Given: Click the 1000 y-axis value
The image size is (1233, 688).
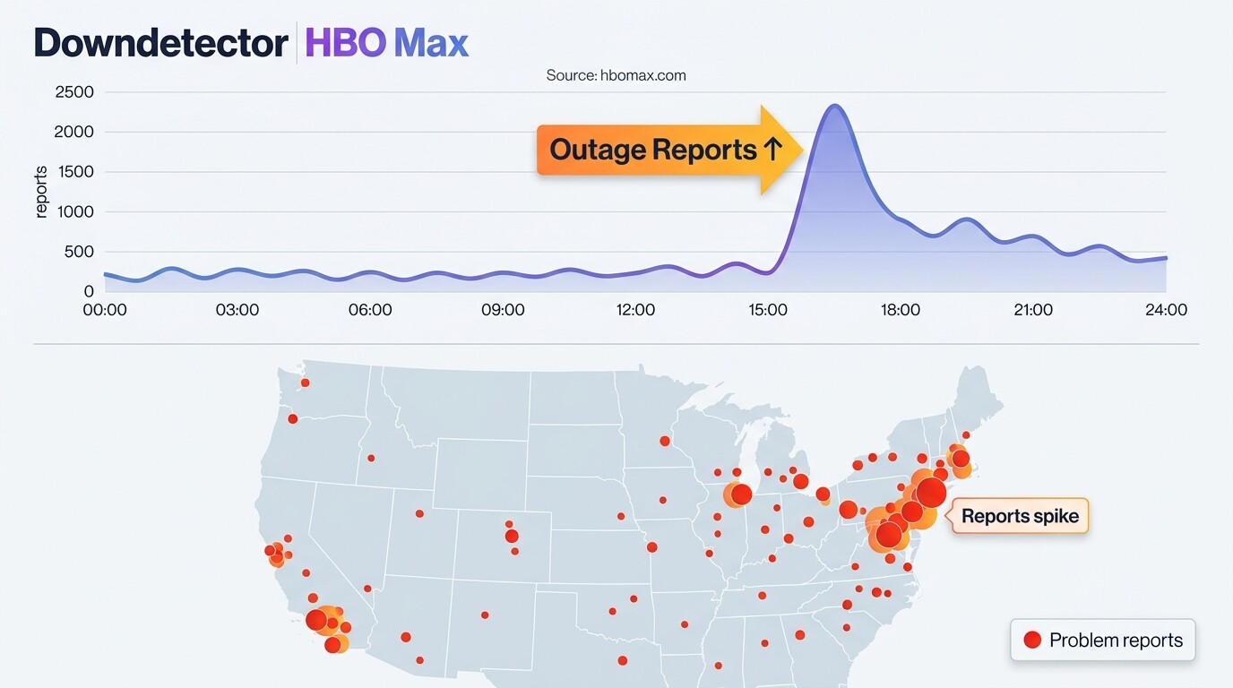Looking at the screenshot, I should click(x=75, y=212).
